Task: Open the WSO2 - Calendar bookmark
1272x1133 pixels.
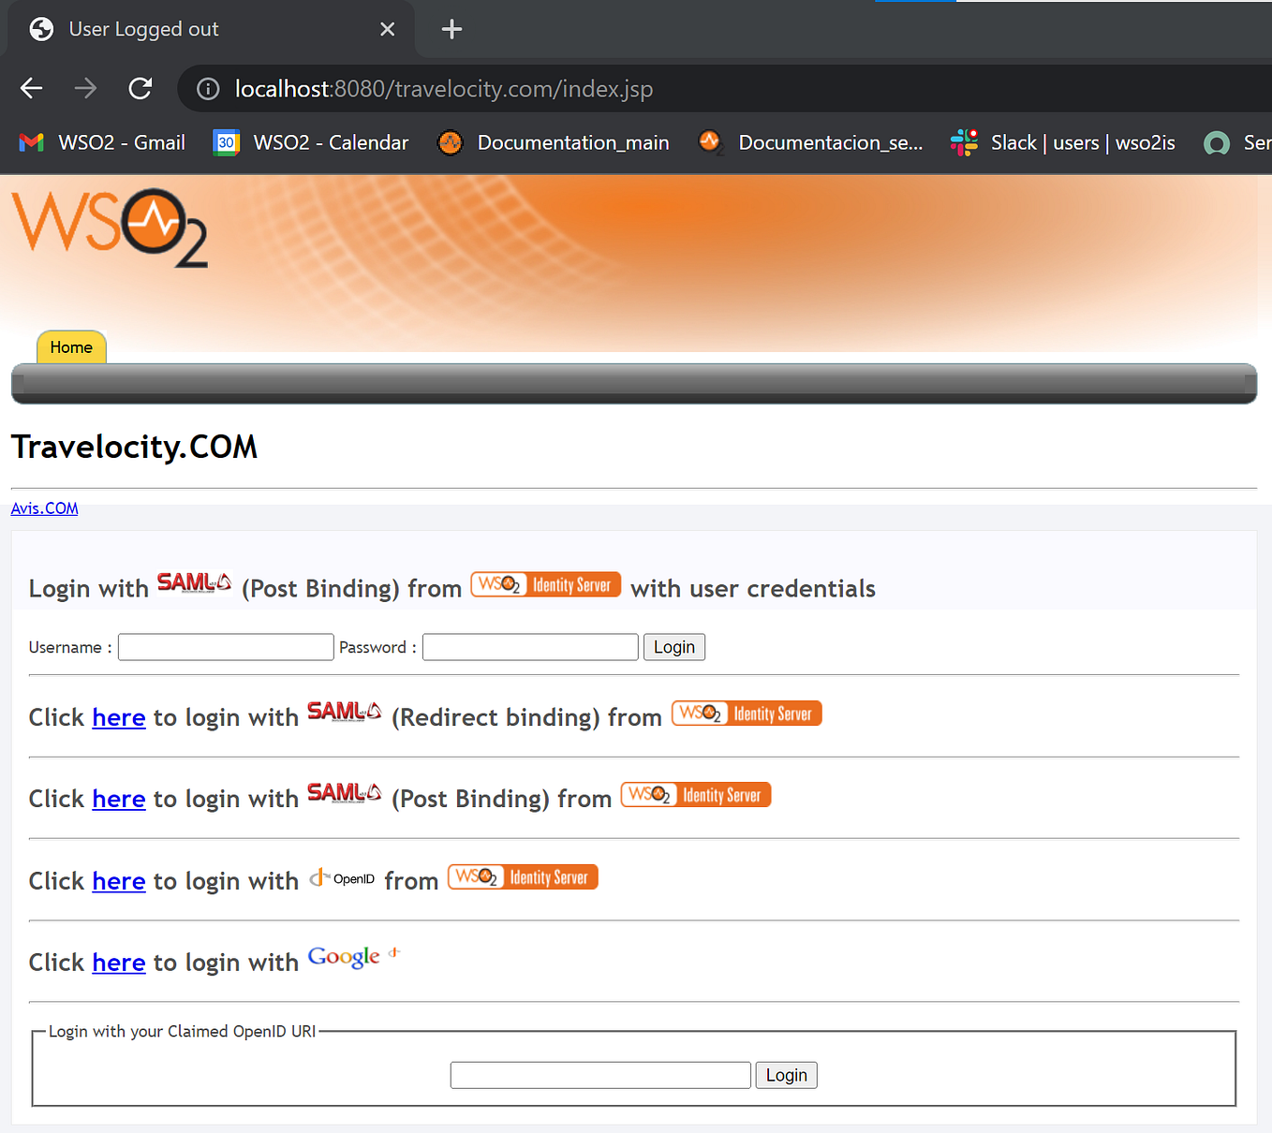Action: pos(311,142)
